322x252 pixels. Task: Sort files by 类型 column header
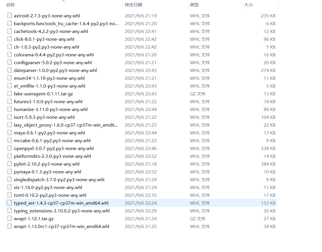[x=194, y=5]
